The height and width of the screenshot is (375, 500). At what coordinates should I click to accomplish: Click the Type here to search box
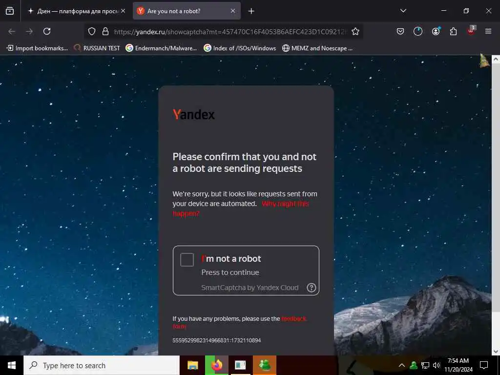pyautogui.click(x=102, y=365)
